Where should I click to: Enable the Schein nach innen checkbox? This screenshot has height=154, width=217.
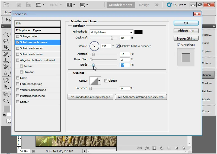point(18,54)
